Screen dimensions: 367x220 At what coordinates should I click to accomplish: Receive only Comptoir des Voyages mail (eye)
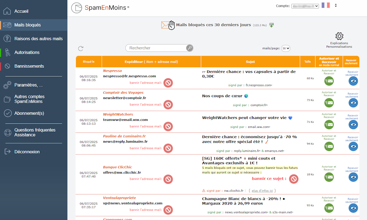point(353,103)
